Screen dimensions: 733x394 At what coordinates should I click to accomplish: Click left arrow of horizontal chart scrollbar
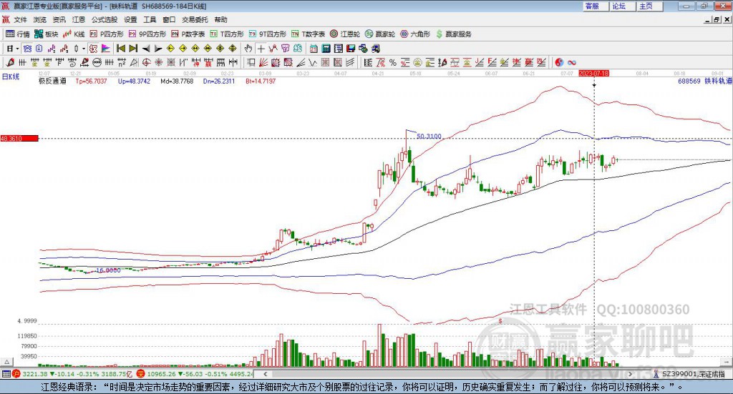[266, 374]
